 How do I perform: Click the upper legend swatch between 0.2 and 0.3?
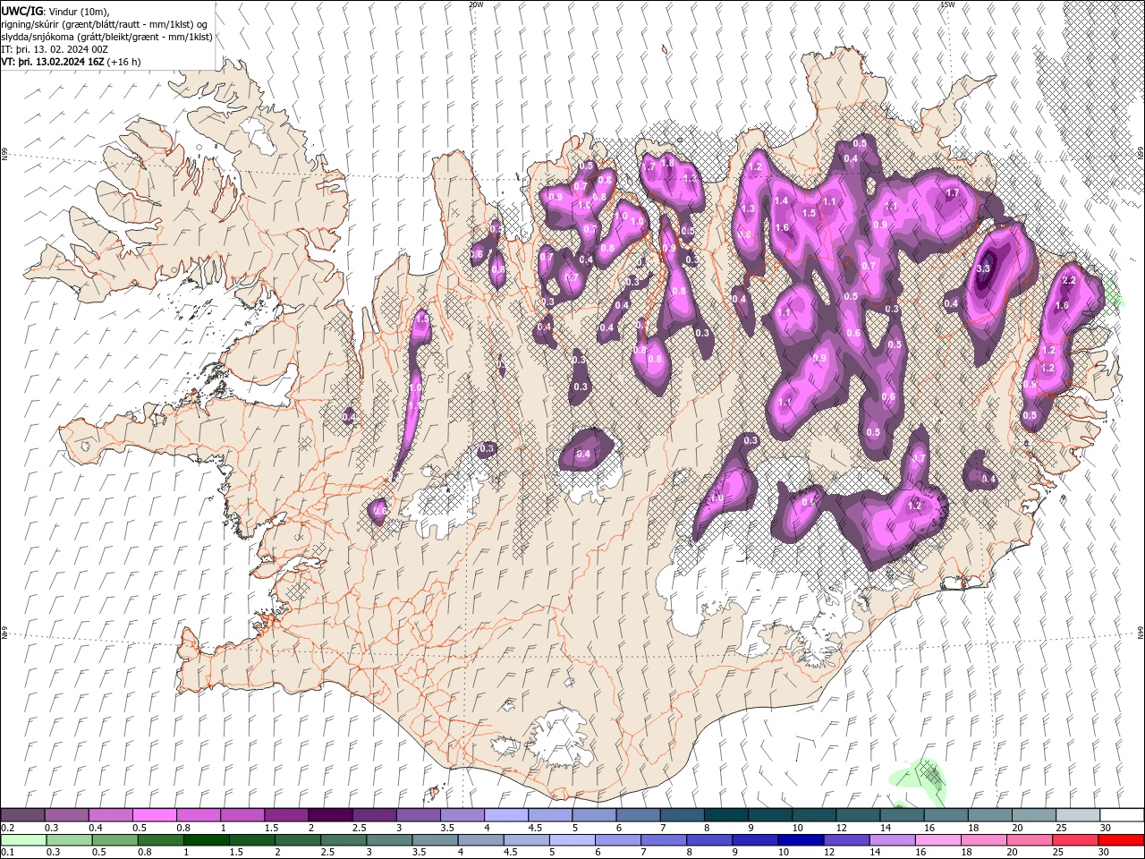pyautogui.click(x=22, y=814)
